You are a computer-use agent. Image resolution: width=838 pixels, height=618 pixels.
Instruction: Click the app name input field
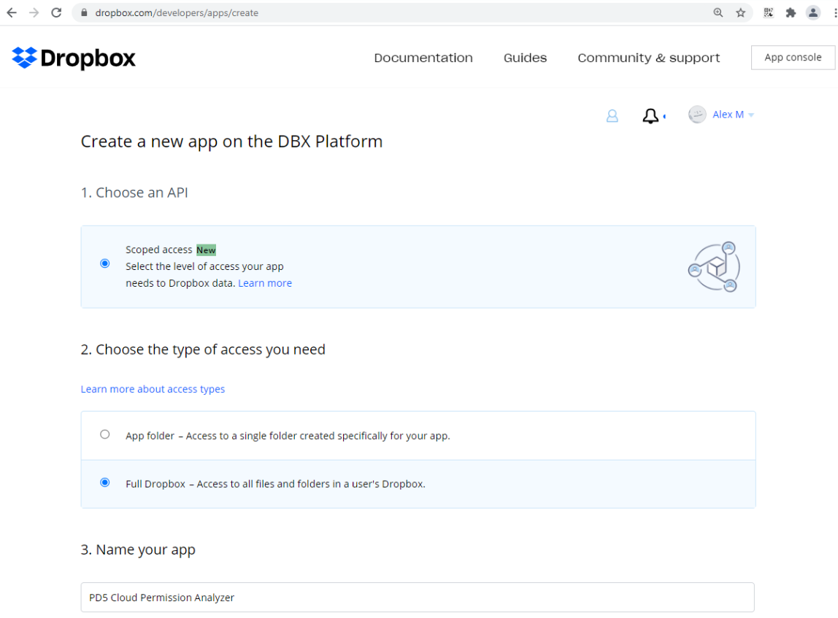click(x=418, y=597)
